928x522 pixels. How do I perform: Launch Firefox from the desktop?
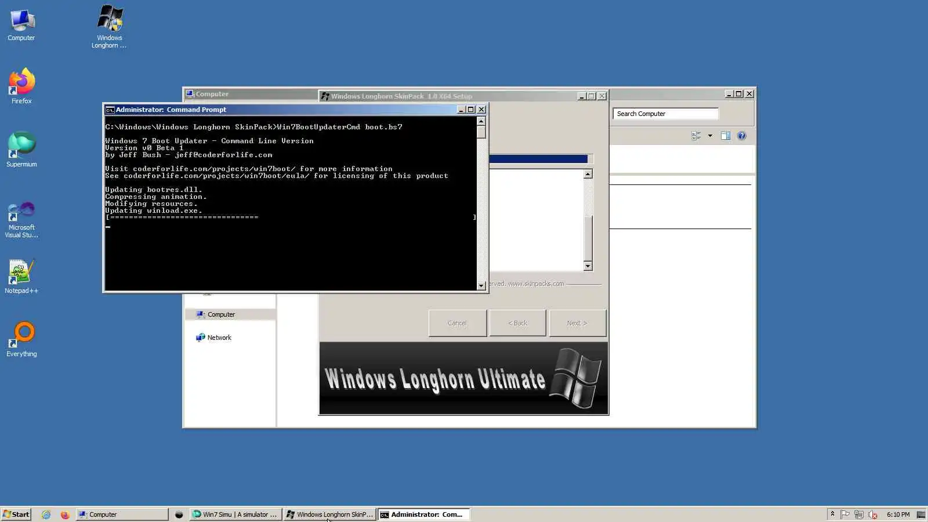click(x=21, y=87)
